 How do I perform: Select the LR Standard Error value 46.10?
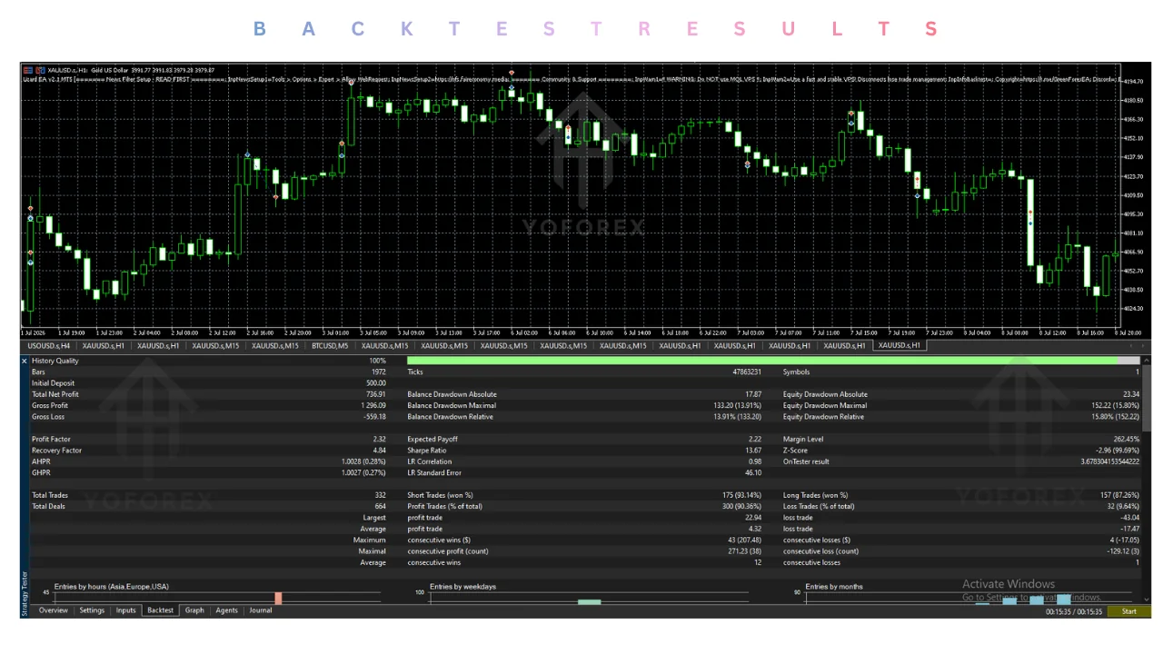click(x=753, y=472)
